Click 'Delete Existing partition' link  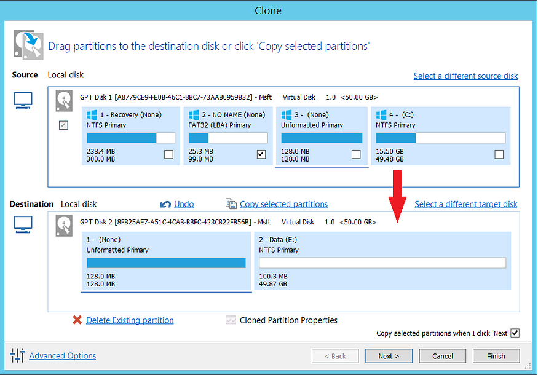pos(130,320)
